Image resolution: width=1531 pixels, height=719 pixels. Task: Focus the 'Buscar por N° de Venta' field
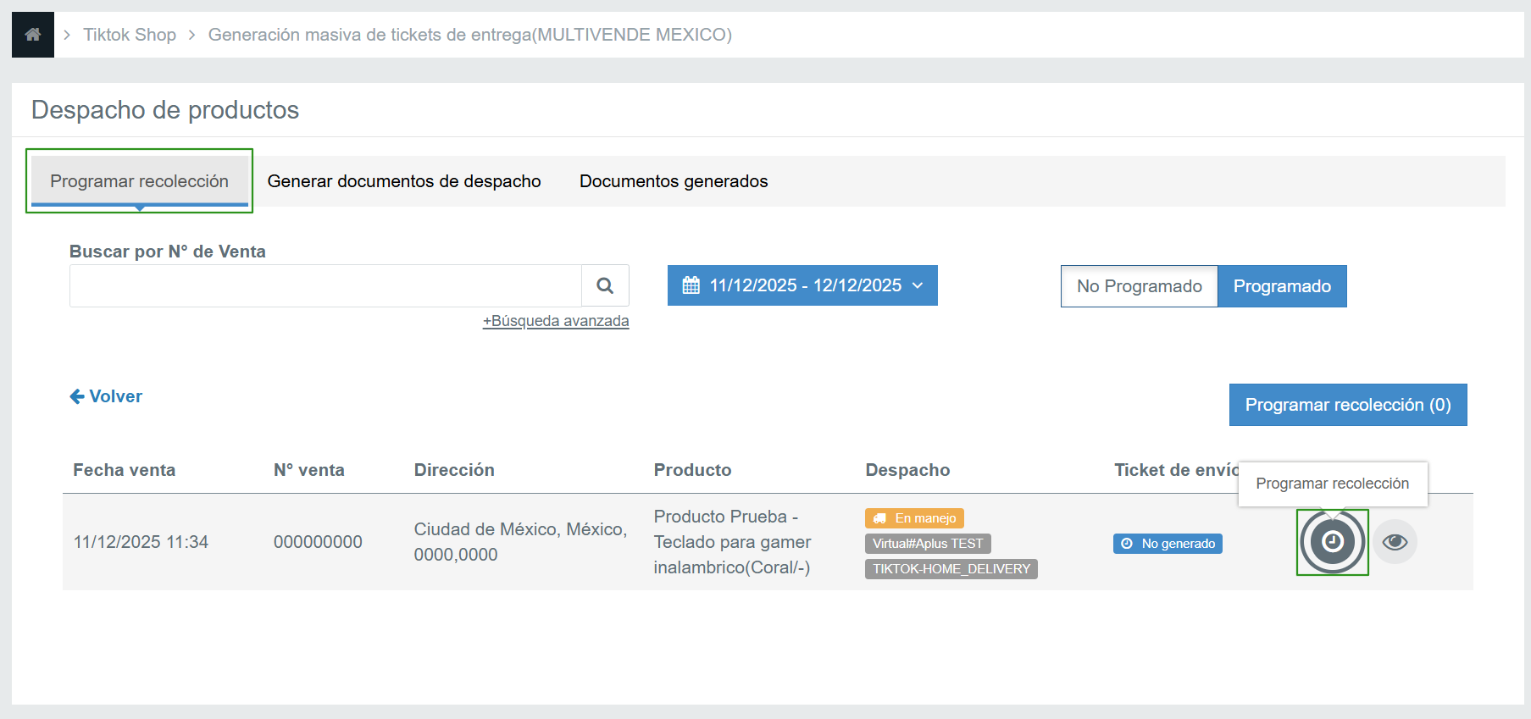coord(325,286)
